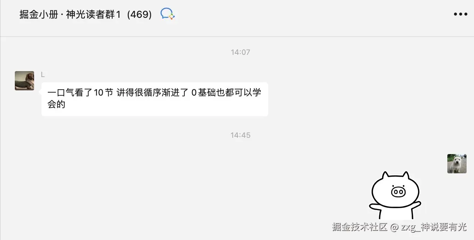Click sender name L above message

click(43, 75)
